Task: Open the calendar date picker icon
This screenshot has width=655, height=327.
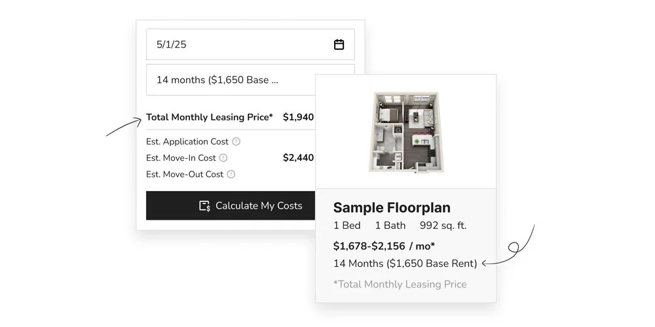Action: point(339,44)
